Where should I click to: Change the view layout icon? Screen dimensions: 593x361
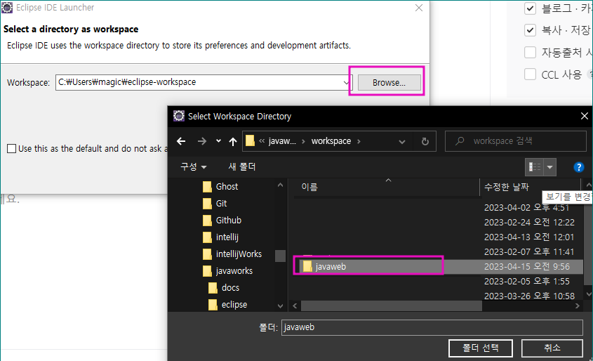click(534, 167)
